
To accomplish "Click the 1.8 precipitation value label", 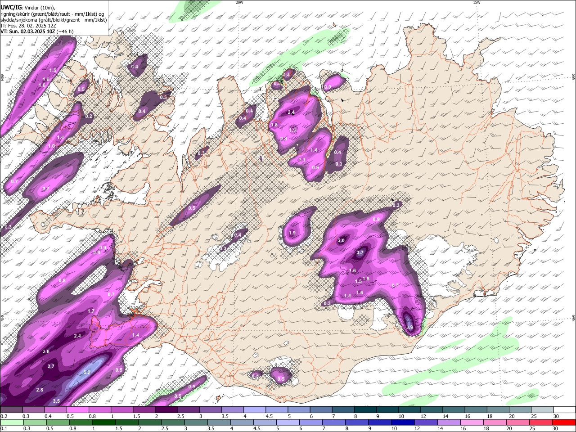I will (274, 125).
